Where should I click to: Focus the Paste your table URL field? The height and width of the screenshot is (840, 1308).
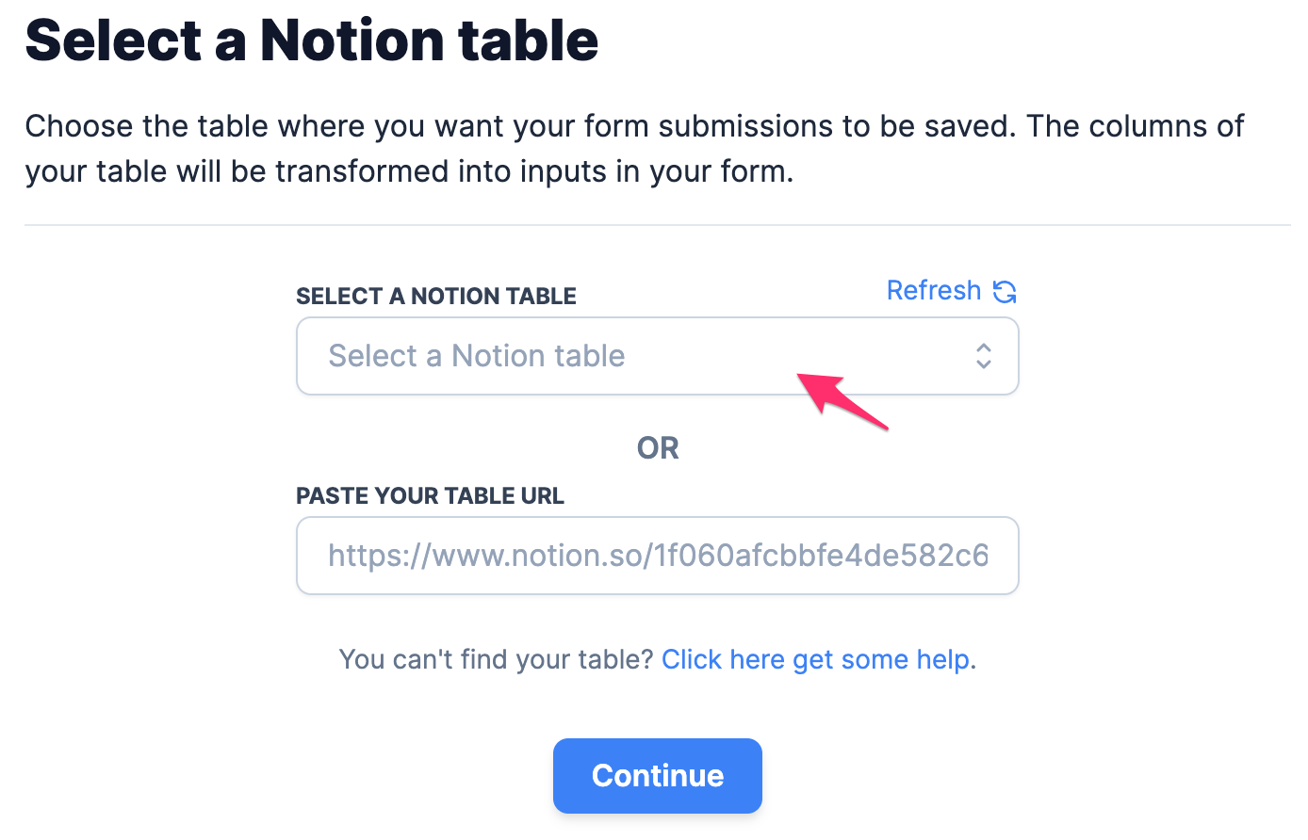[x=658, y=556]
